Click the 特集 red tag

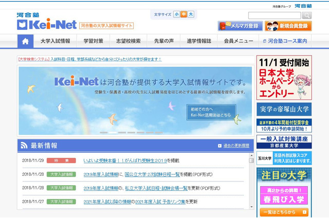tap(61, 161)
